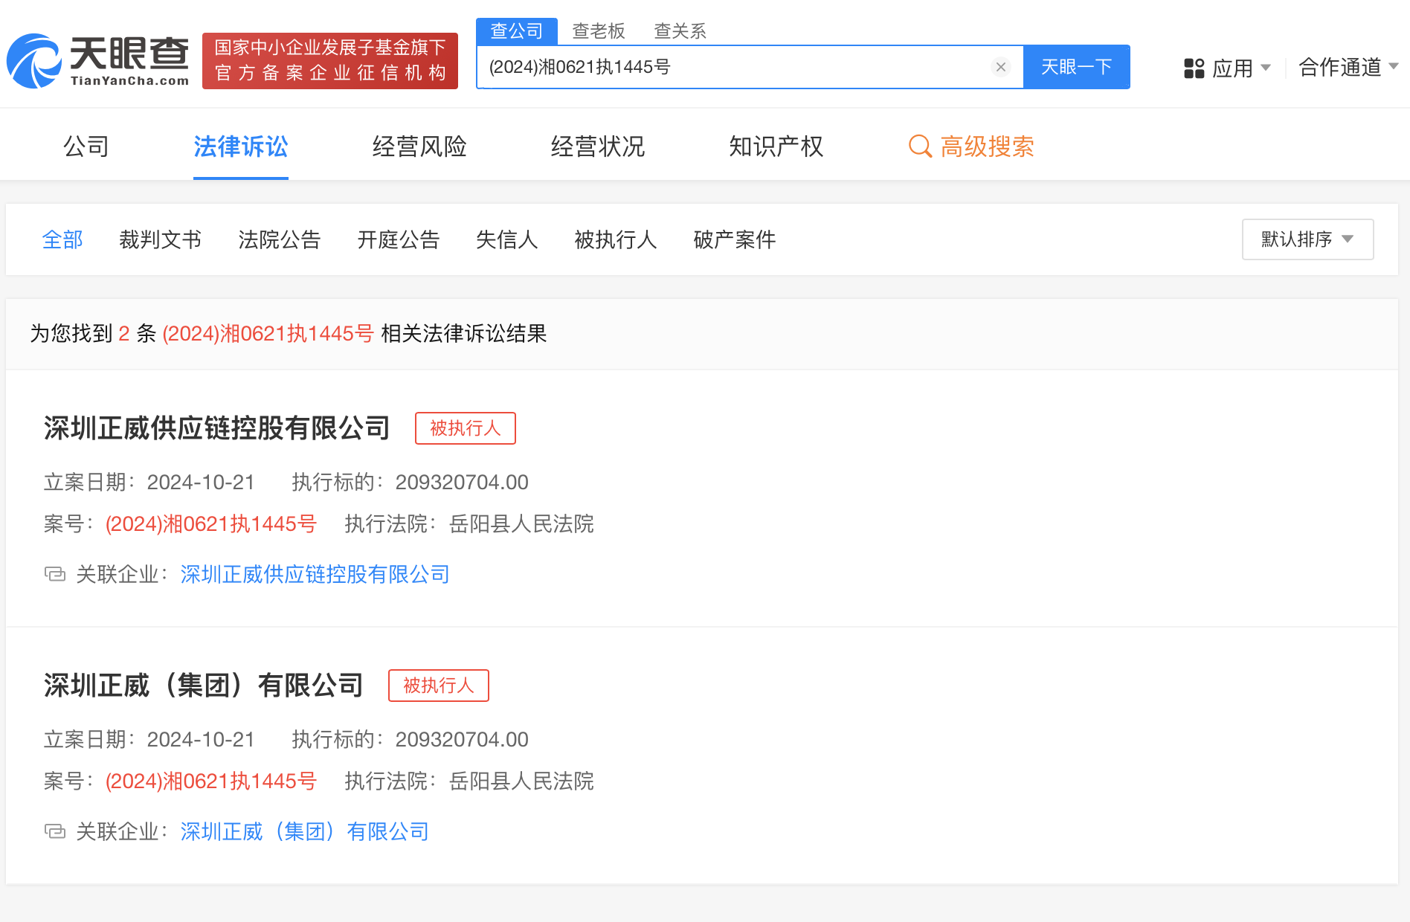Filter results by 全部
This screenshot has height=922, width=1410.
pos(62,239)
